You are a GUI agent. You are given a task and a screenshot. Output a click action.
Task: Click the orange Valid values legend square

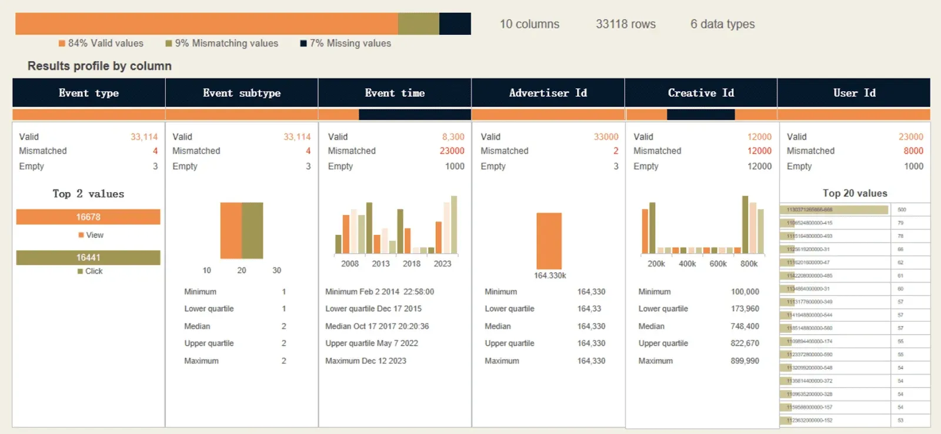click(62, 43)
